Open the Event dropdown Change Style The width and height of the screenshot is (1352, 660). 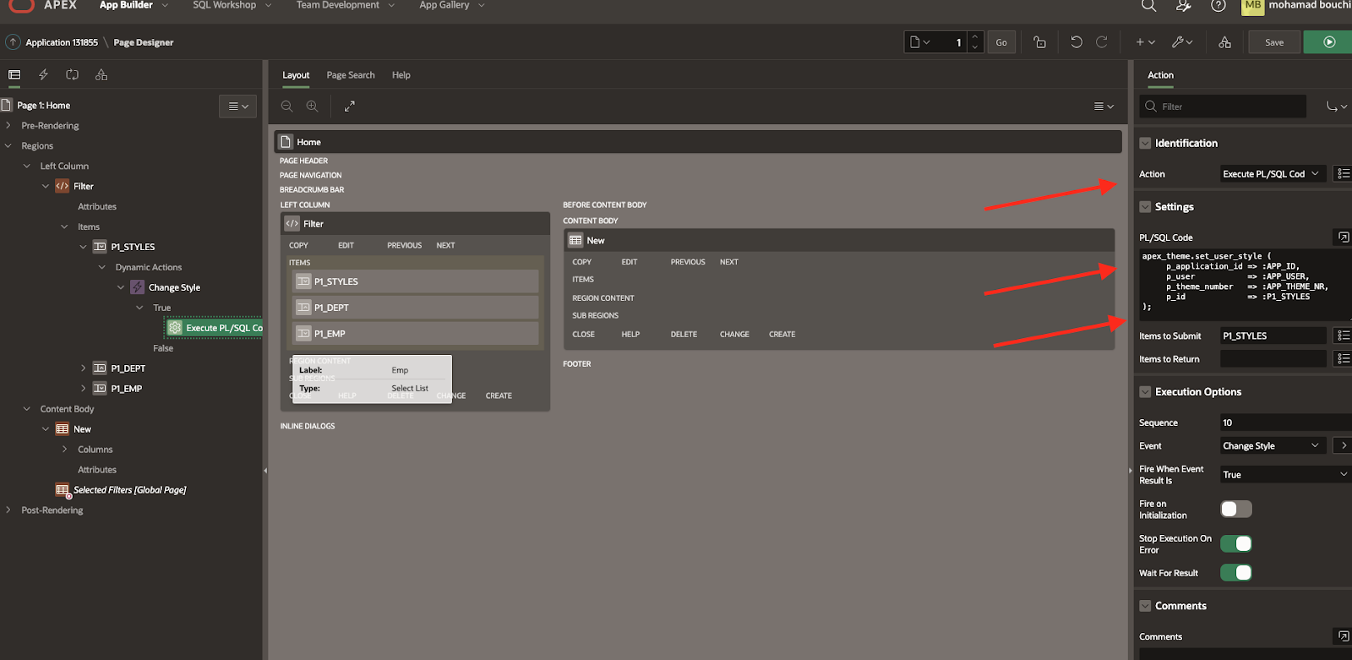(1273, 446)
